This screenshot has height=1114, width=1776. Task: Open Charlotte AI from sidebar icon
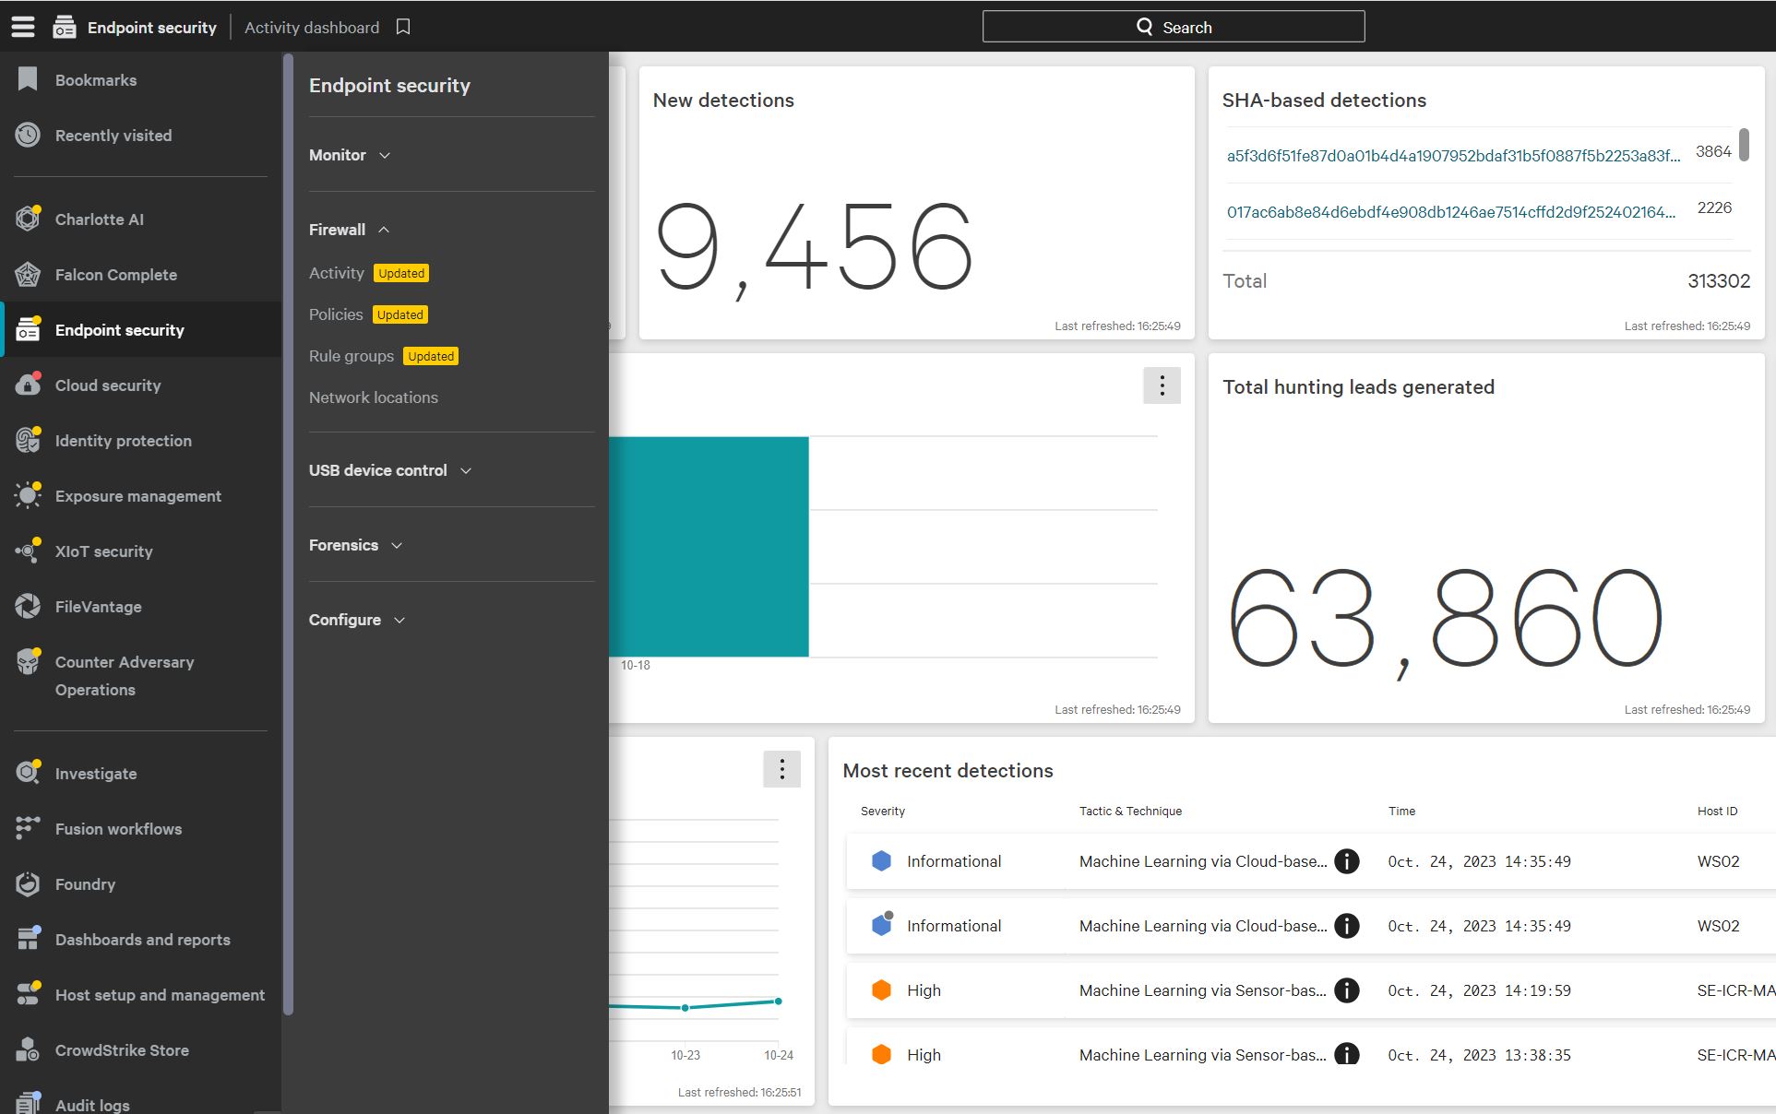pyautogui.click(x=28, y=219)
